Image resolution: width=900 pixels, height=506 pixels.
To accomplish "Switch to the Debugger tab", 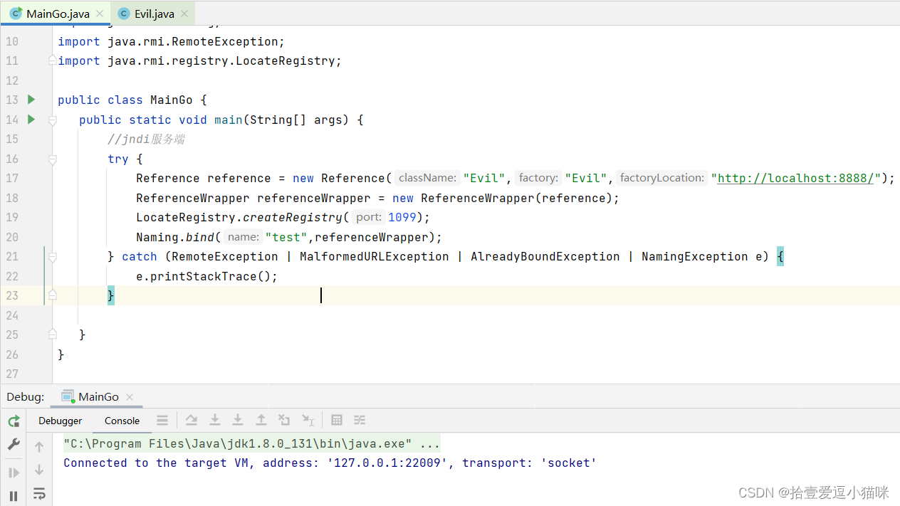I will click(61, 421).
